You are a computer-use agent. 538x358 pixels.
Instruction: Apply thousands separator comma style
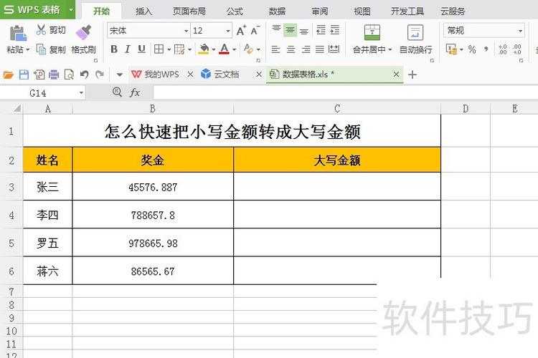click(x=486, y=49)
